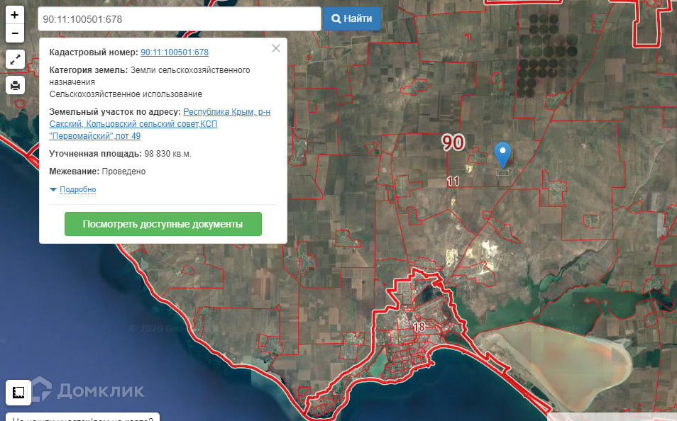
Task: Click the Межевание: Проведено text
Action: coord(97,172)
